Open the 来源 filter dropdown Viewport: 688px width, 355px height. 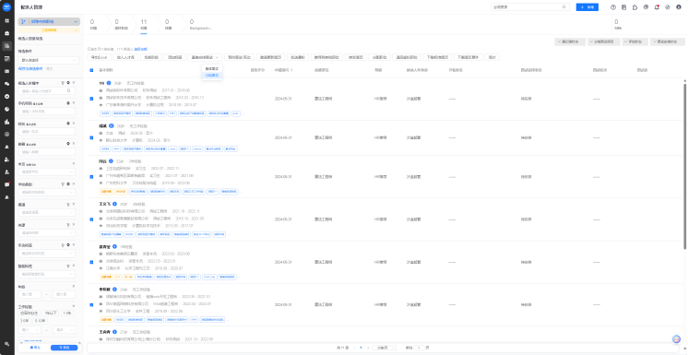46,233
